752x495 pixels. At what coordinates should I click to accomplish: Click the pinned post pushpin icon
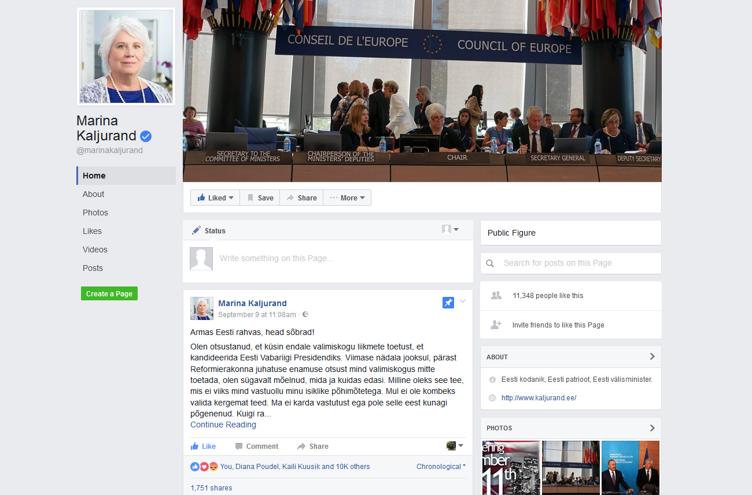click(448, 303)
